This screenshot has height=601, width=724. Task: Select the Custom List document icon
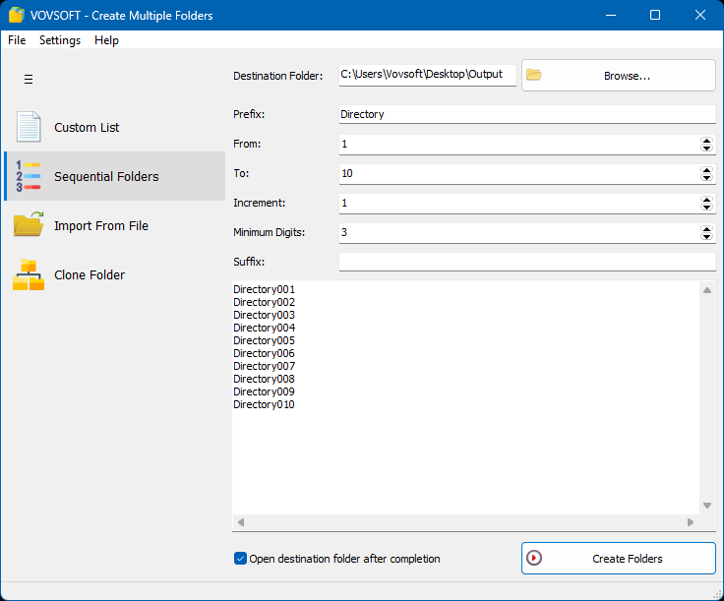click(29, 127)
